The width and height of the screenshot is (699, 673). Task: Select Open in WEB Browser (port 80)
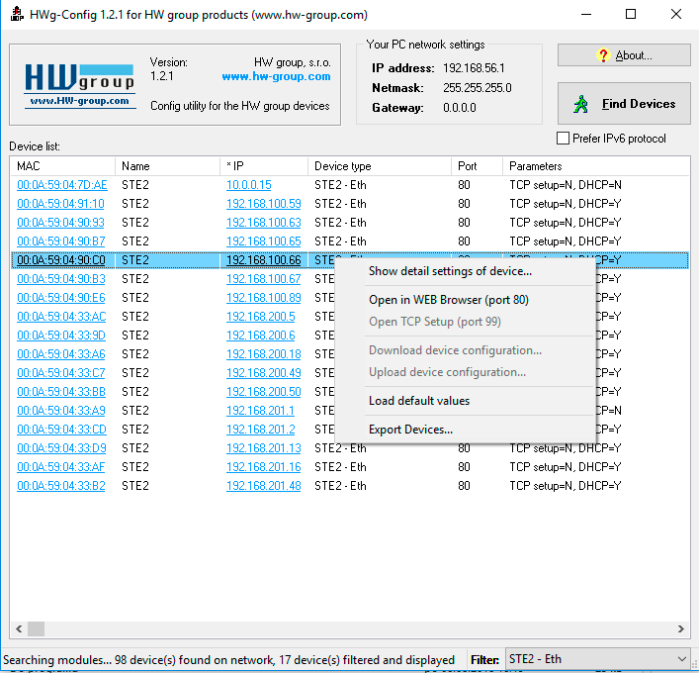click(x=449, y=300)
